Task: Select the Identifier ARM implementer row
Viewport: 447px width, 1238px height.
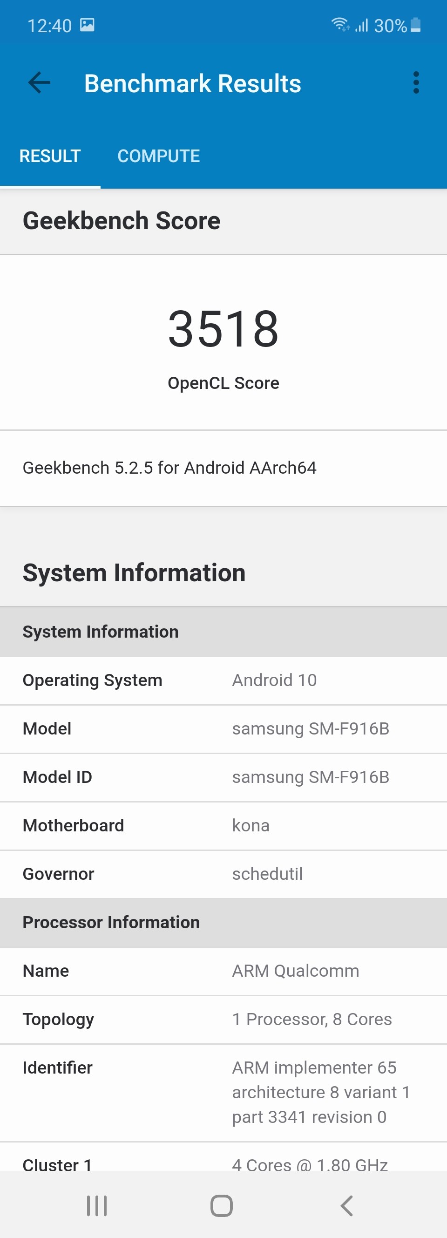Action: (223, 1092)
